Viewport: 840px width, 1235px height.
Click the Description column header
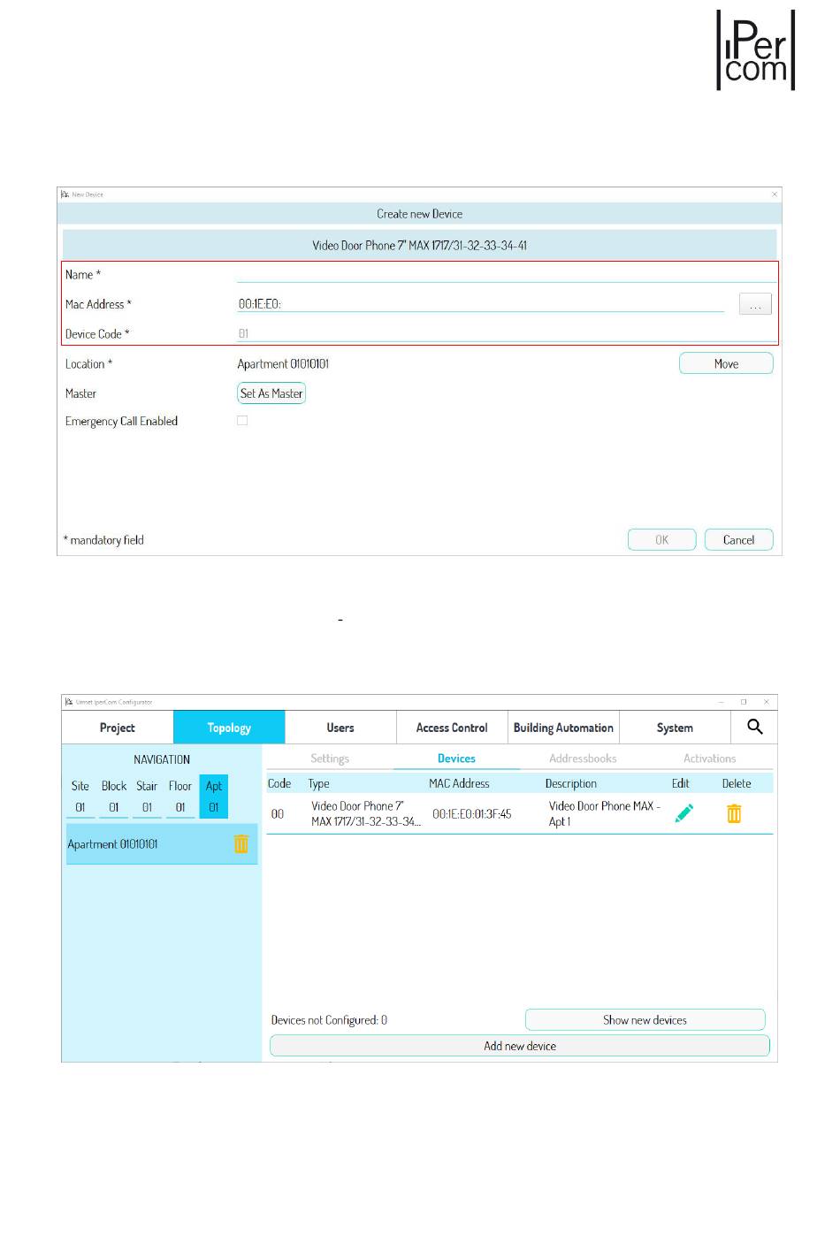click(571, 783)
